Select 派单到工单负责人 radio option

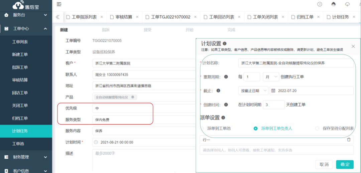(255, 128)
